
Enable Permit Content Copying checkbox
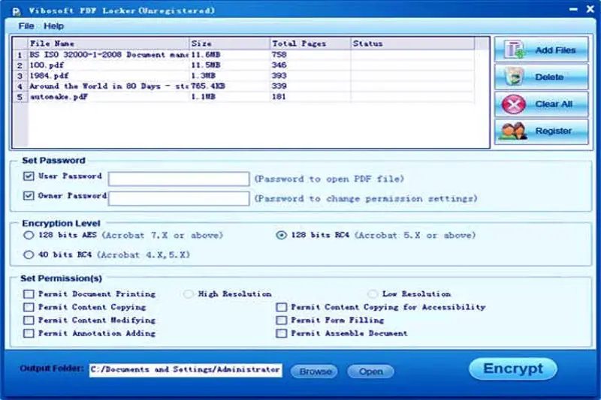click(29, 307)
